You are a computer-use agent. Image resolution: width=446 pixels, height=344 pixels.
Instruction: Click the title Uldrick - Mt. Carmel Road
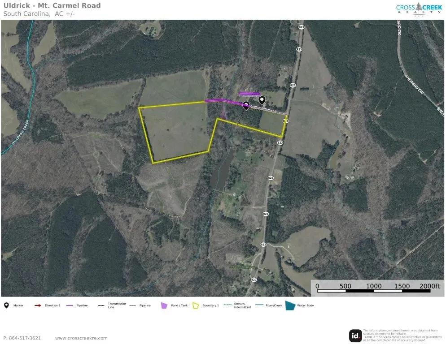(x=52, y=6)
